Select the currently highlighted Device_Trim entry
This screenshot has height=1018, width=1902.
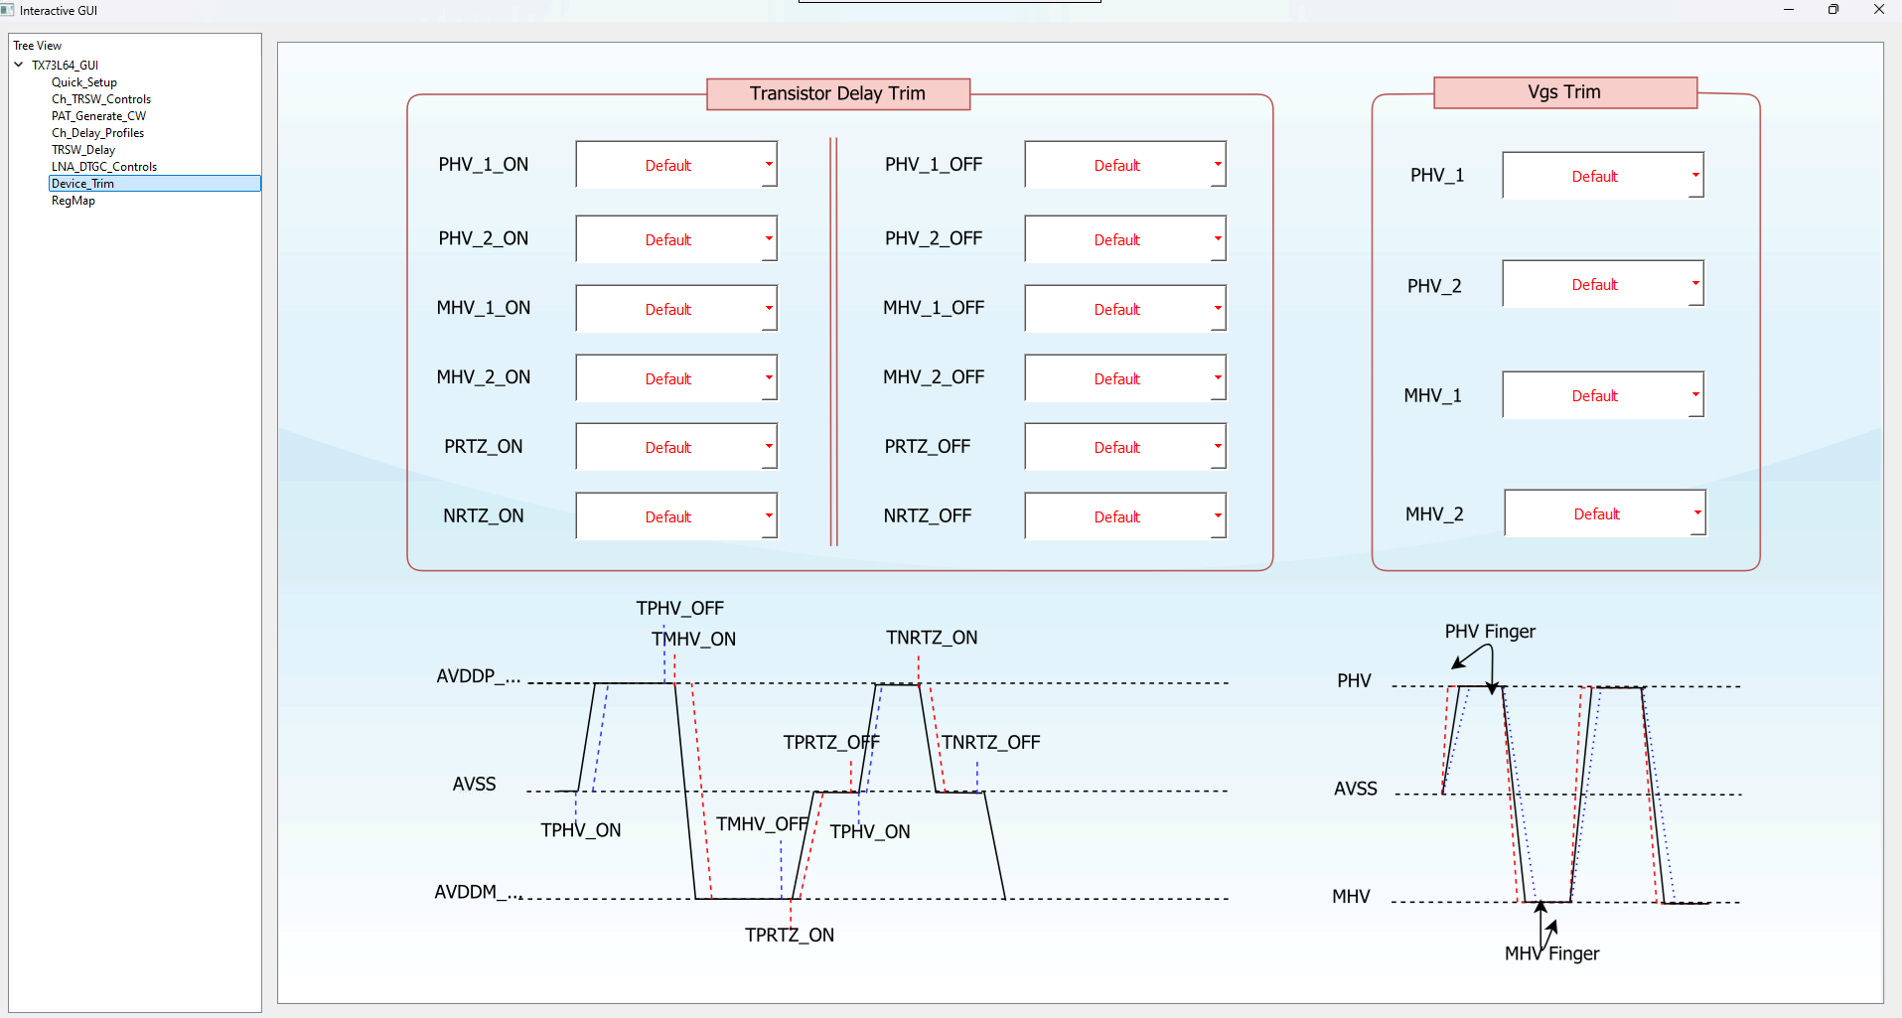pyautogui.click(x=82, y=183)
